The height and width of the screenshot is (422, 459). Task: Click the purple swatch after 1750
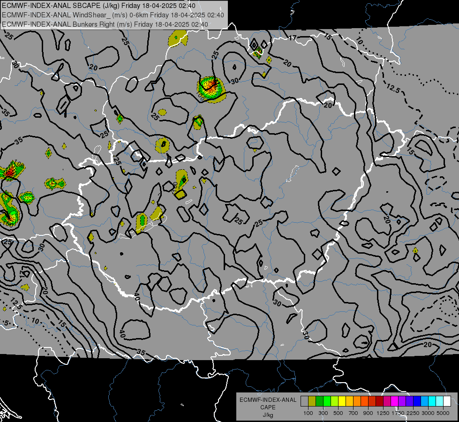tap(402, 401)
